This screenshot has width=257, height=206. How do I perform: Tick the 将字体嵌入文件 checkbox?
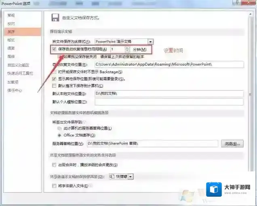click(x=54, y=186)
